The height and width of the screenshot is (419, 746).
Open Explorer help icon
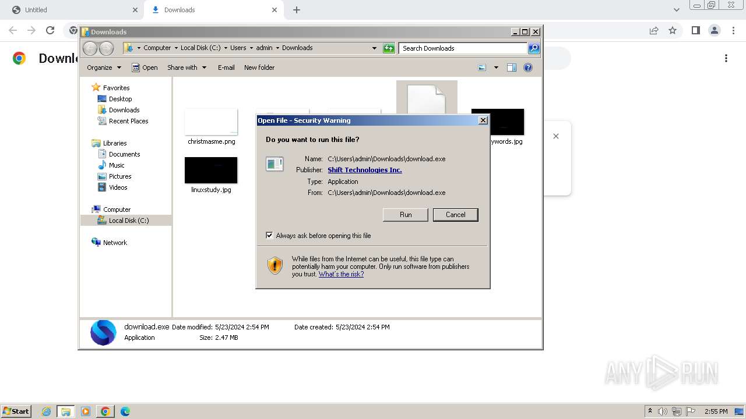pyautogui.click(x=528, y=68)
